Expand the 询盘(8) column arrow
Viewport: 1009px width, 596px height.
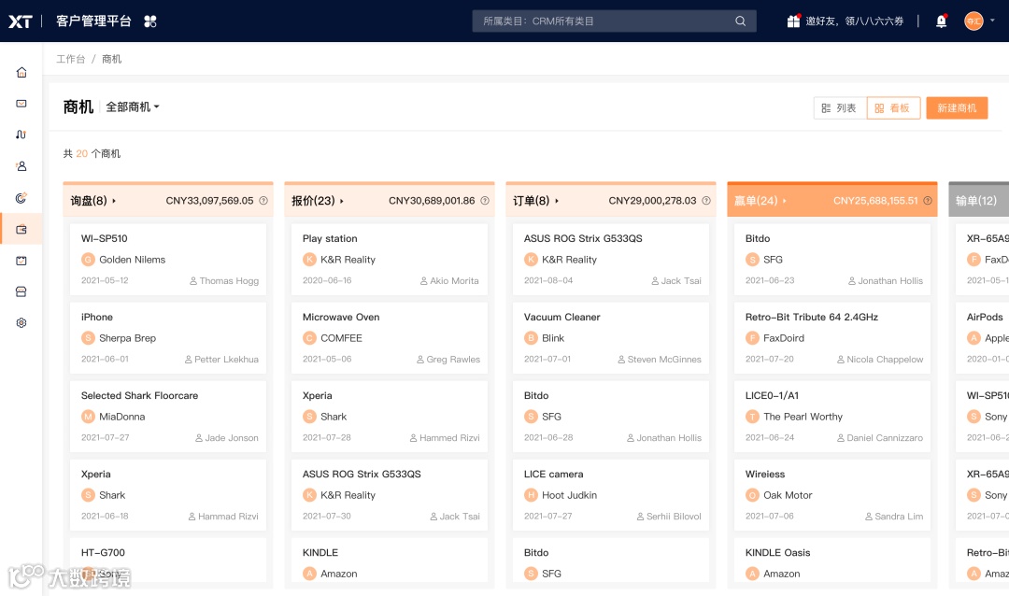(x=114, y=201)
